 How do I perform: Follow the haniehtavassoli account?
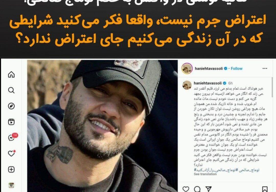pyautogui.click(x=237, y=68)
